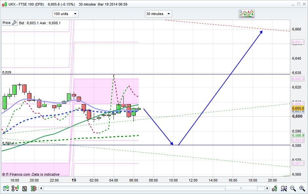Expand the 100 units dropdown
This screenshot has width=308, height=194.
(66, 14)
